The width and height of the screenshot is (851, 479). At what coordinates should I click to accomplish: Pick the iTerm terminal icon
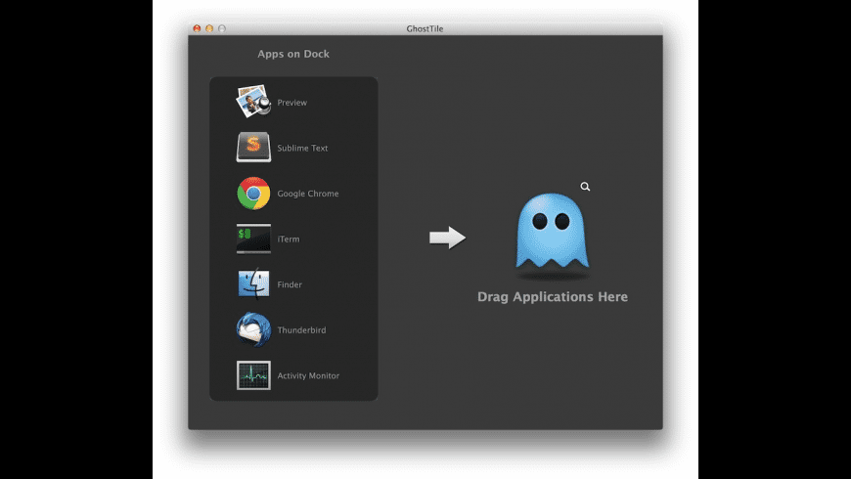point(253,239)
